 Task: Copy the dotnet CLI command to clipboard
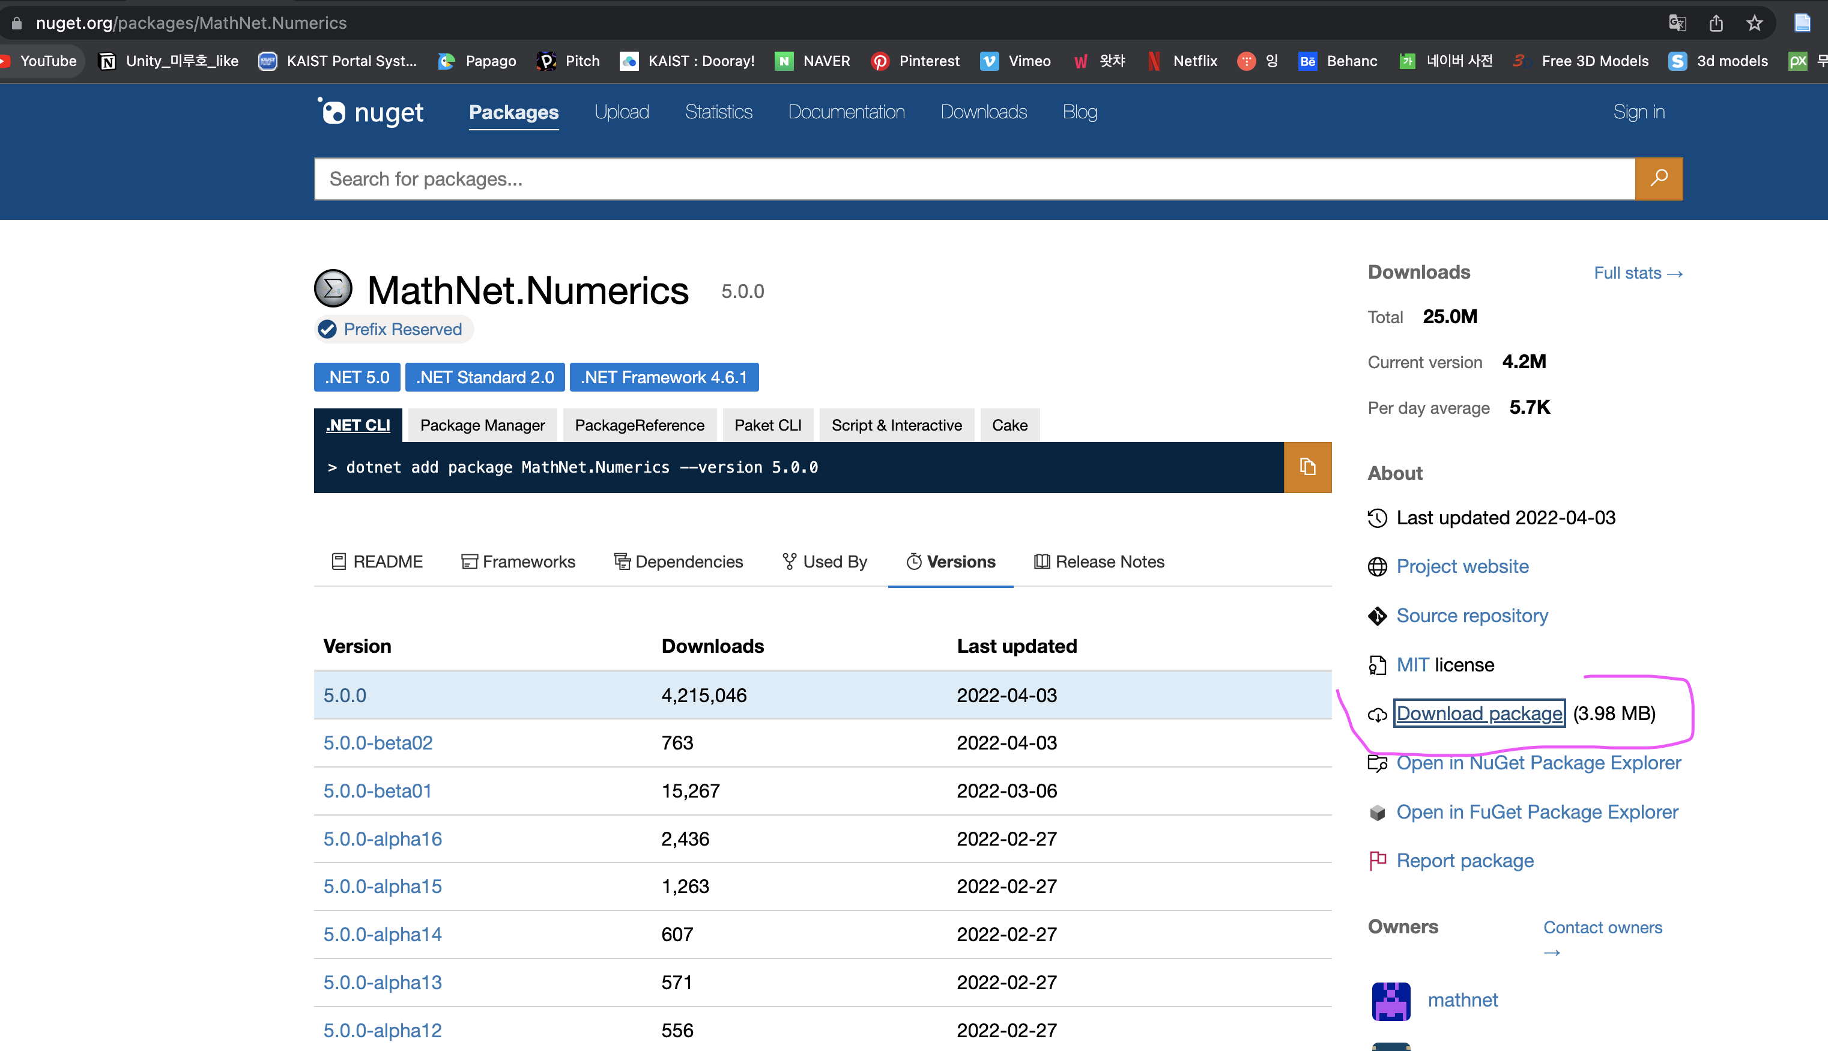(1307, 467)
